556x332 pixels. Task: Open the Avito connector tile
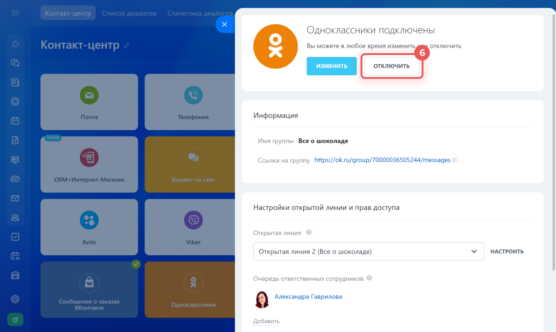(x=89, y=227)
